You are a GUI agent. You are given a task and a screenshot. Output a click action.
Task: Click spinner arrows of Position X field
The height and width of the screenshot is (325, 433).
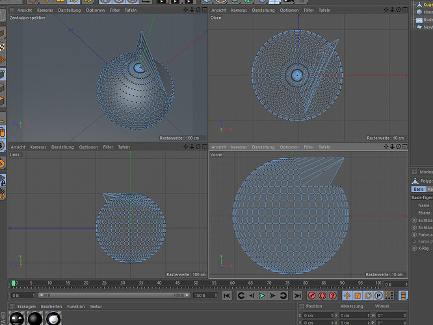(x=332, y=315)
